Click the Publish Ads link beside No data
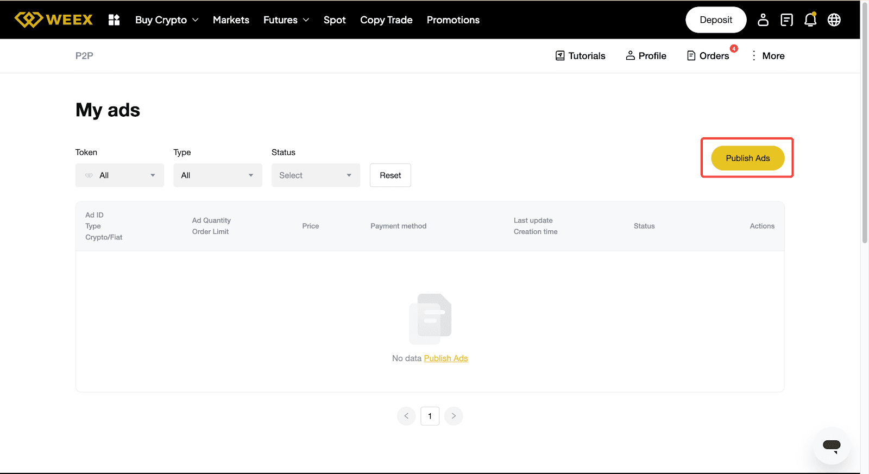This screenshot has width=869, height=474. click(x=445, y=358)
